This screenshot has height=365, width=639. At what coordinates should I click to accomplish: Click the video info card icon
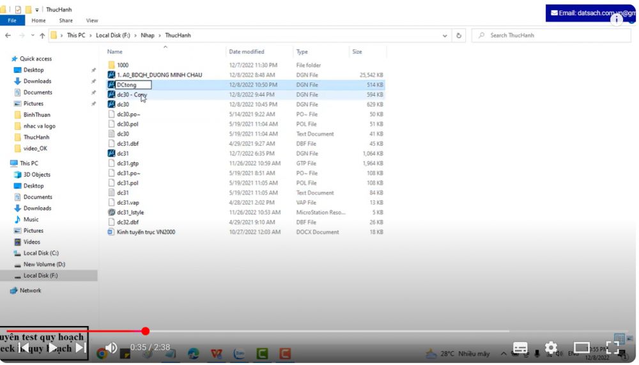tap(617, 19)
